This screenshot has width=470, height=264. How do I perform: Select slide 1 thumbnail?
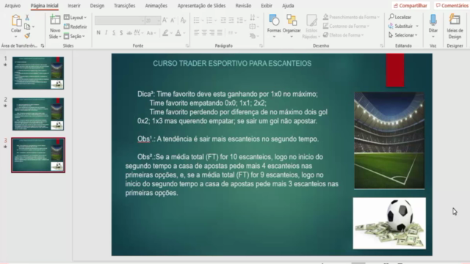[38, 73]
